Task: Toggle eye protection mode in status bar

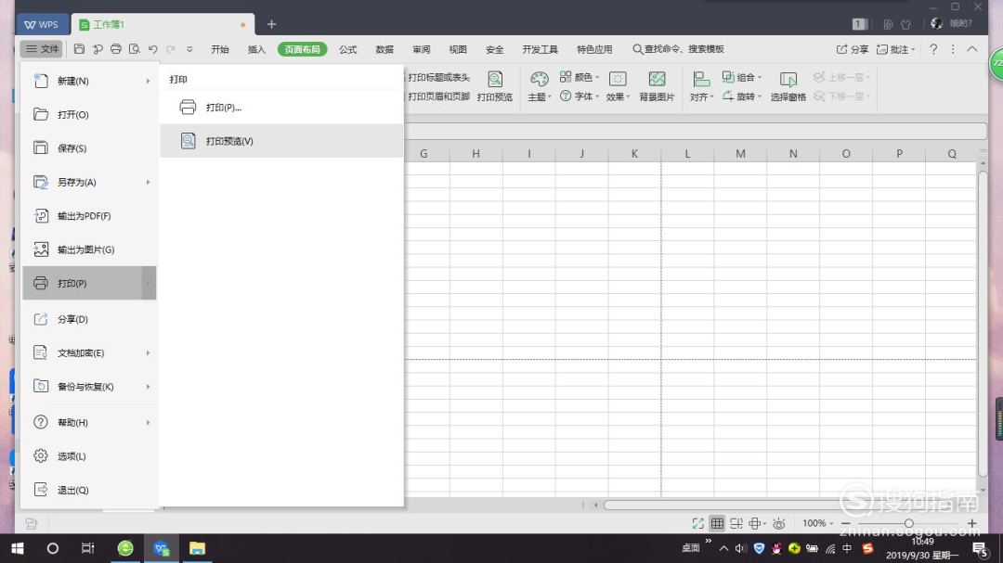Action: 778,523
